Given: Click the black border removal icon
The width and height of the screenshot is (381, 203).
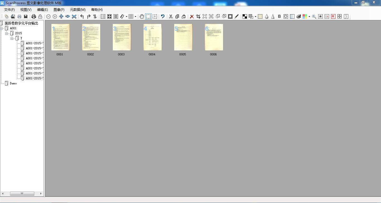Looking at the screenshot, I should 230,16.
